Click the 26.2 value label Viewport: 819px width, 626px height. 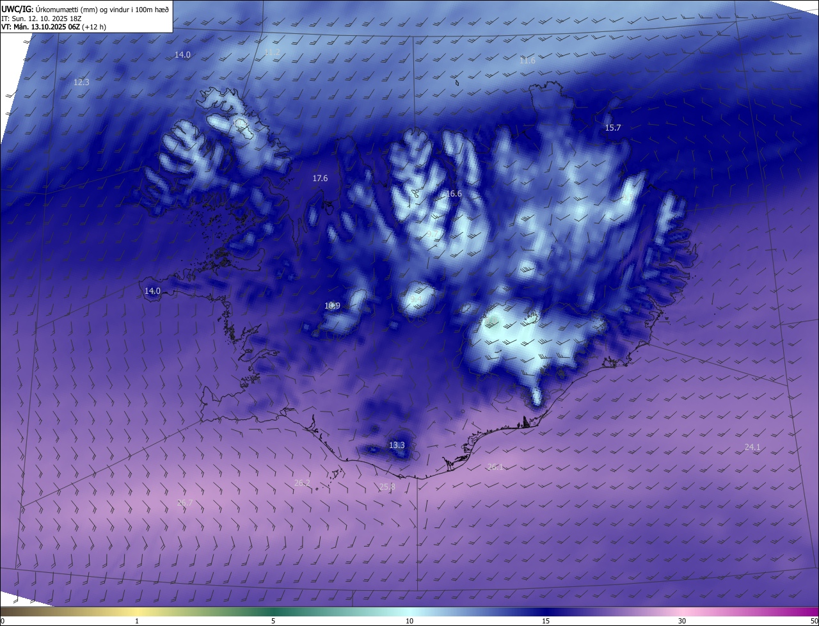[x=302, y=483]
